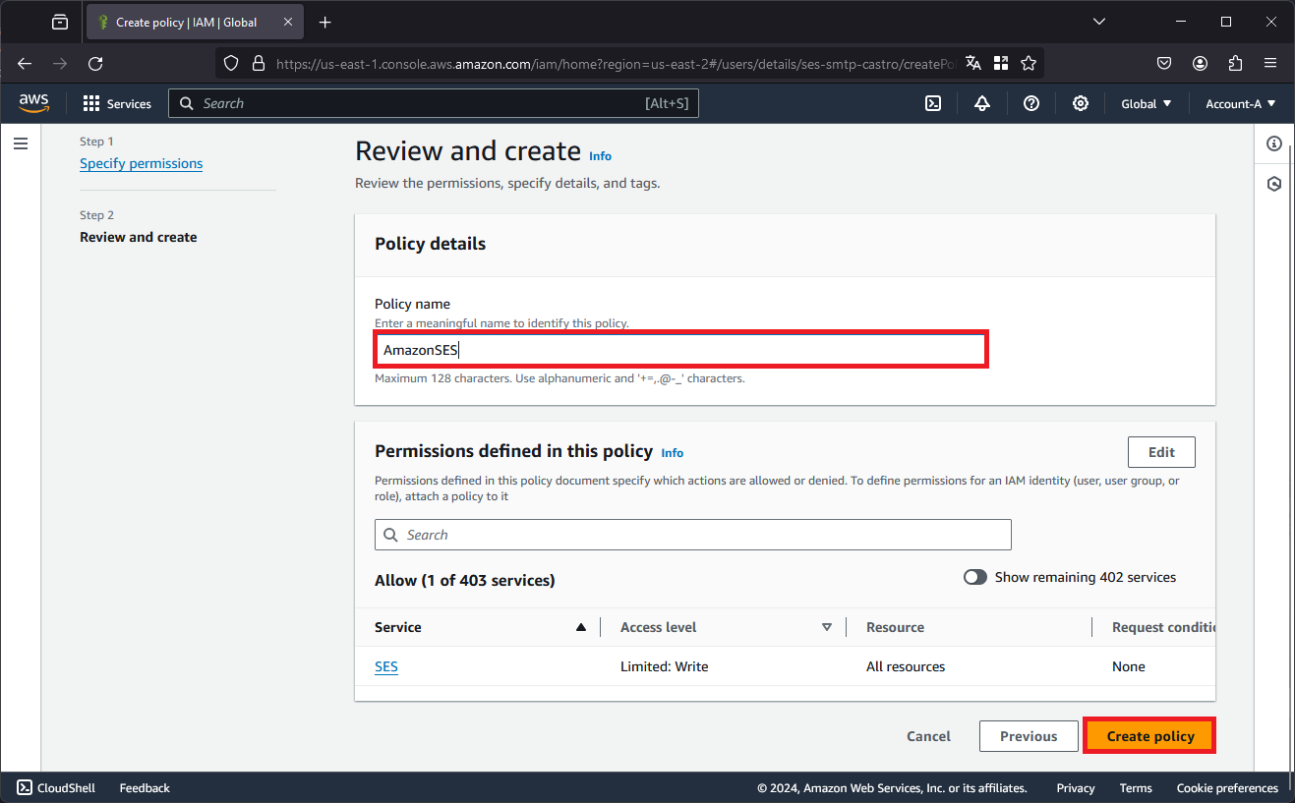Click the 'Limited: Write' access level cell
The height and width of the screenshot is (803, 1295).
[664, 666]
